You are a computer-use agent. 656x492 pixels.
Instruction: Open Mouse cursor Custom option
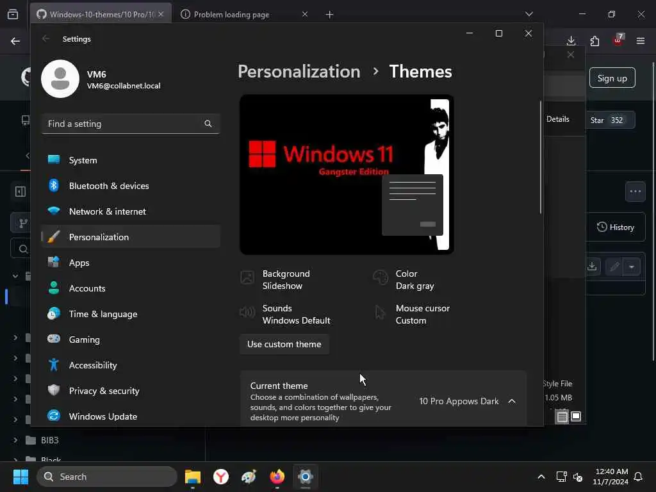point(411,314)
